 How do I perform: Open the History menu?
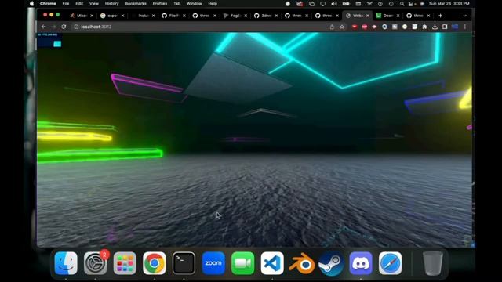(111, 4)
